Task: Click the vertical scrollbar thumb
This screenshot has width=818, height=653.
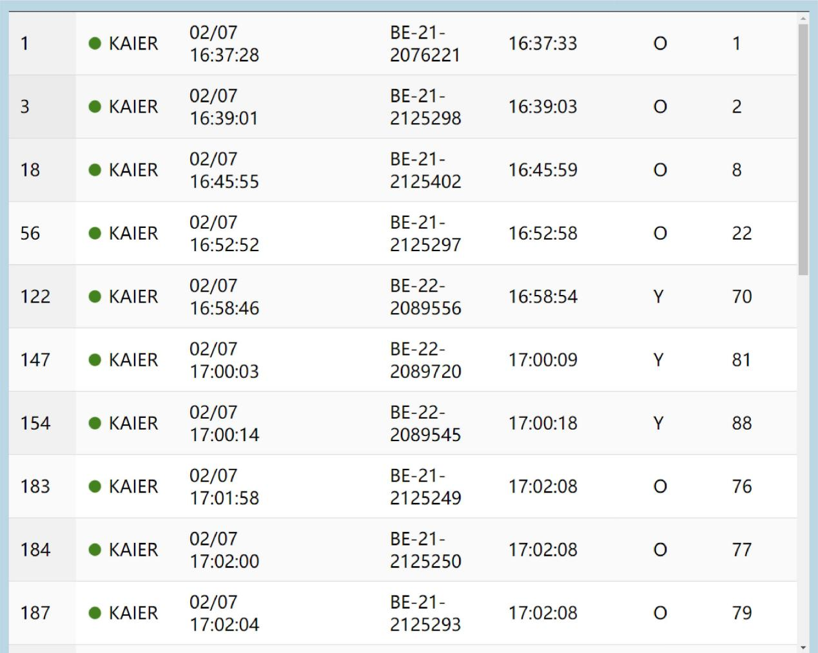Action: click(803, 148)
